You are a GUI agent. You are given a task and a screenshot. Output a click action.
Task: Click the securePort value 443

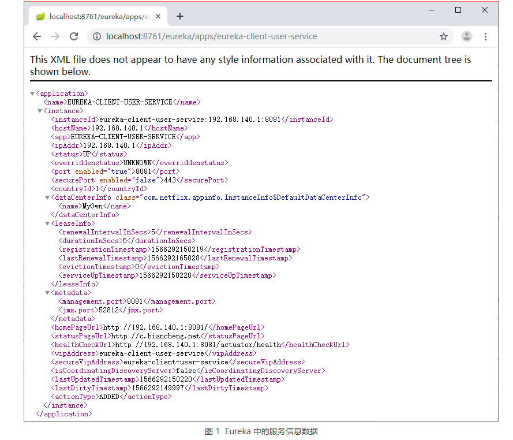click(x=170, y=180)
